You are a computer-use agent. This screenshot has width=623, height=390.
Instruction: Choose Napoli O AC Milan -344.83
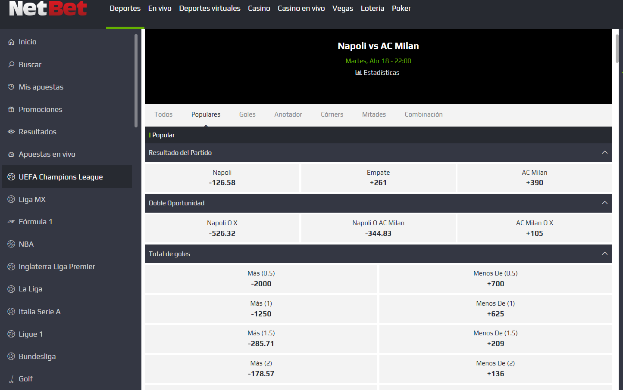[378, 228]
